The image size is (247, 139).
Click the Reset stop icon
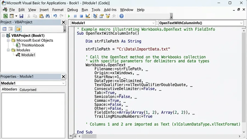[x=81, y=16]
